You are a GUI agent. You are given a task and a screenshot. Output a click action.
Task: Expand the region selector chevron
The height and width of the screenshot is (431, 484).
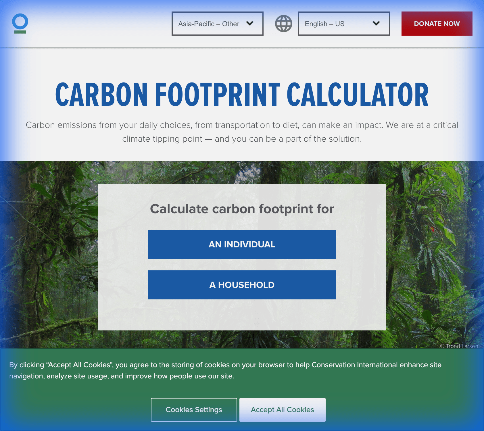pos(250,24)
